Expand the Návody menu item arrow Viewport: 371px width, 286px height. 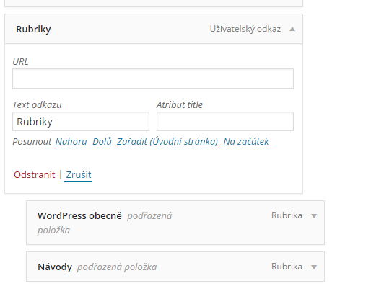click(314, 267)
